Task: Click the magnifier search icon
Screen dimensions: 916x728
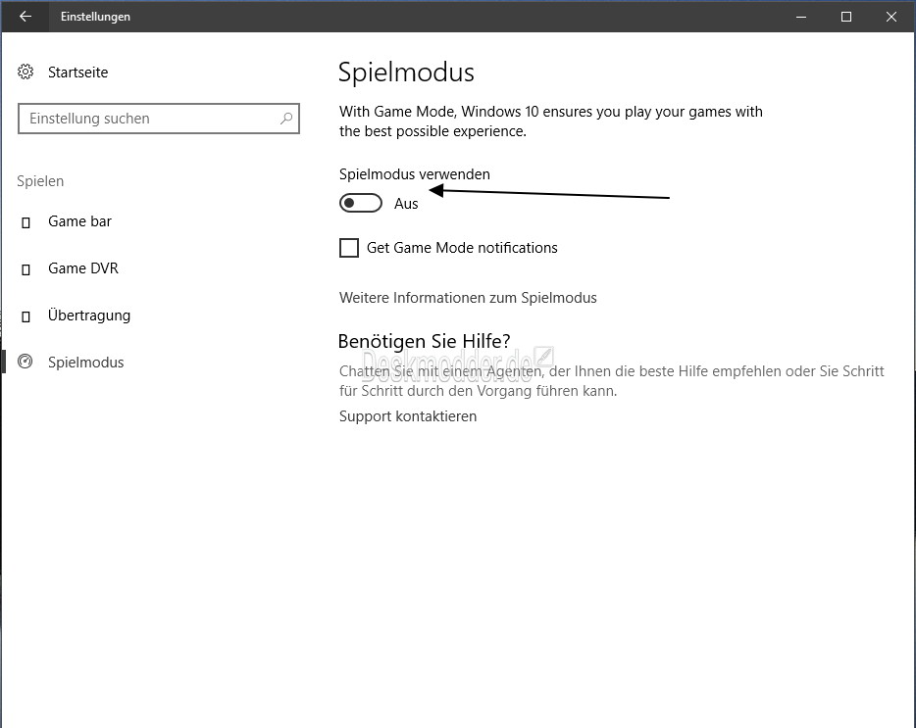Action: 286,119
